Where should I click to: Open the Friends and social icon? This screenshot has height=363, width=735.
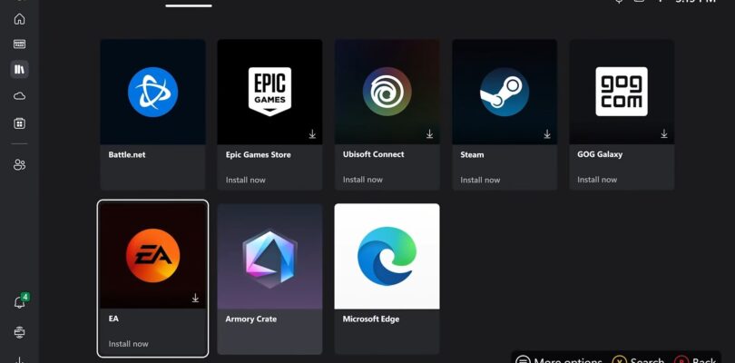(19, 164)
